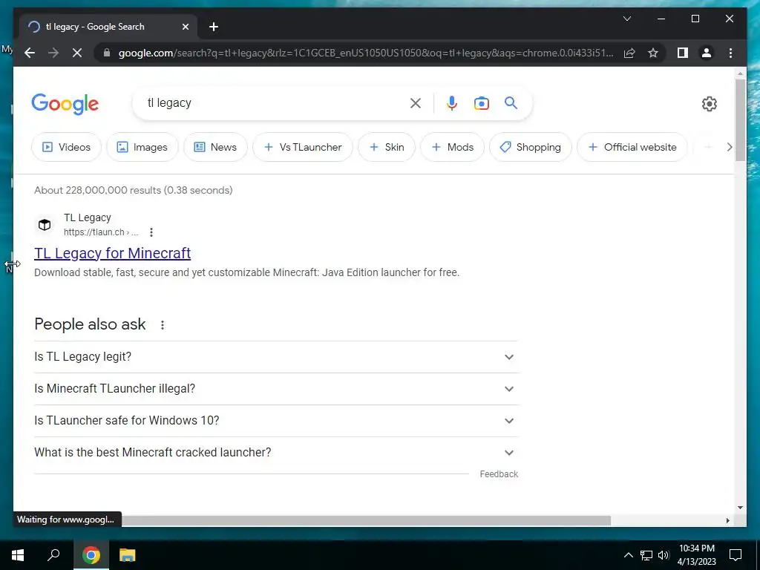760x570 pixels.
Task: Click the vertical scrollbar thumb
Action: pyautogui.click(x=740, y=119)
